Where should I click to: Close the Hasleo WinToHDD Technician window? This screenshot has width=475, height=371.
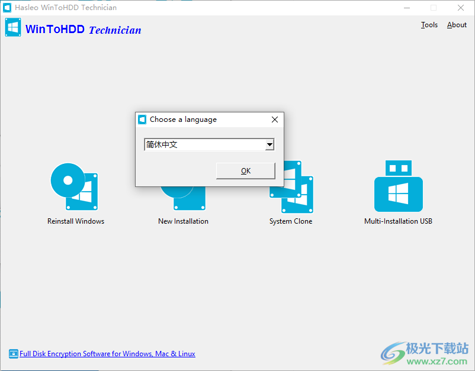coord(460,8)
